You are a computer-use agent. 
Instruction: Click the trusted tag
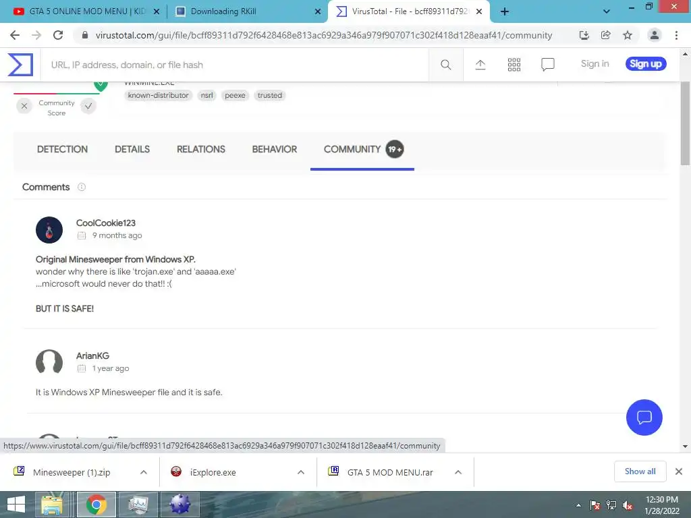tap(270, 95)
